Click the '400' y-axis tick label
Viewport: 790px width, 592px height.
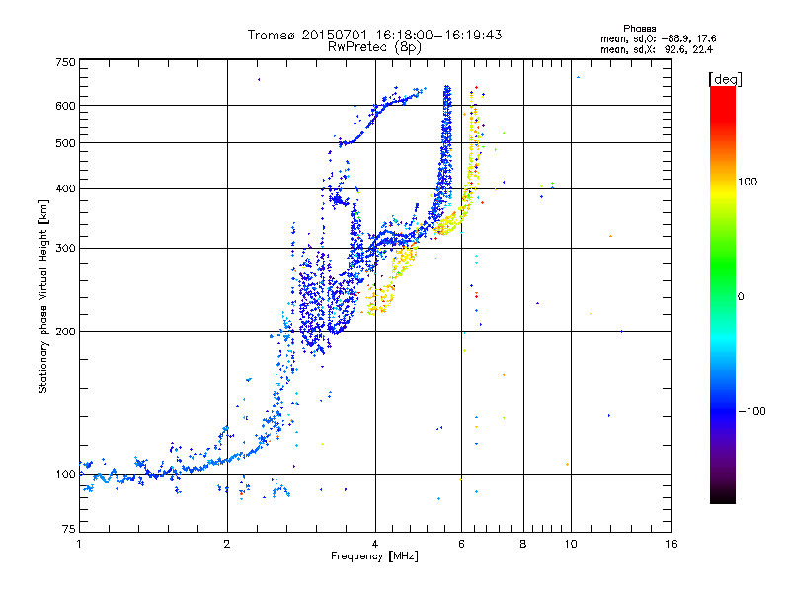65,189
